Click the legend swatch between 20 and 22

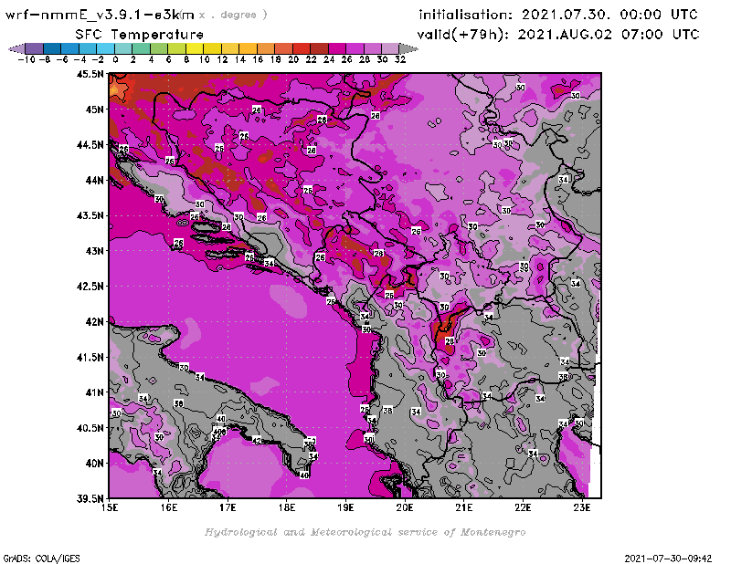[x=302, y=48]
